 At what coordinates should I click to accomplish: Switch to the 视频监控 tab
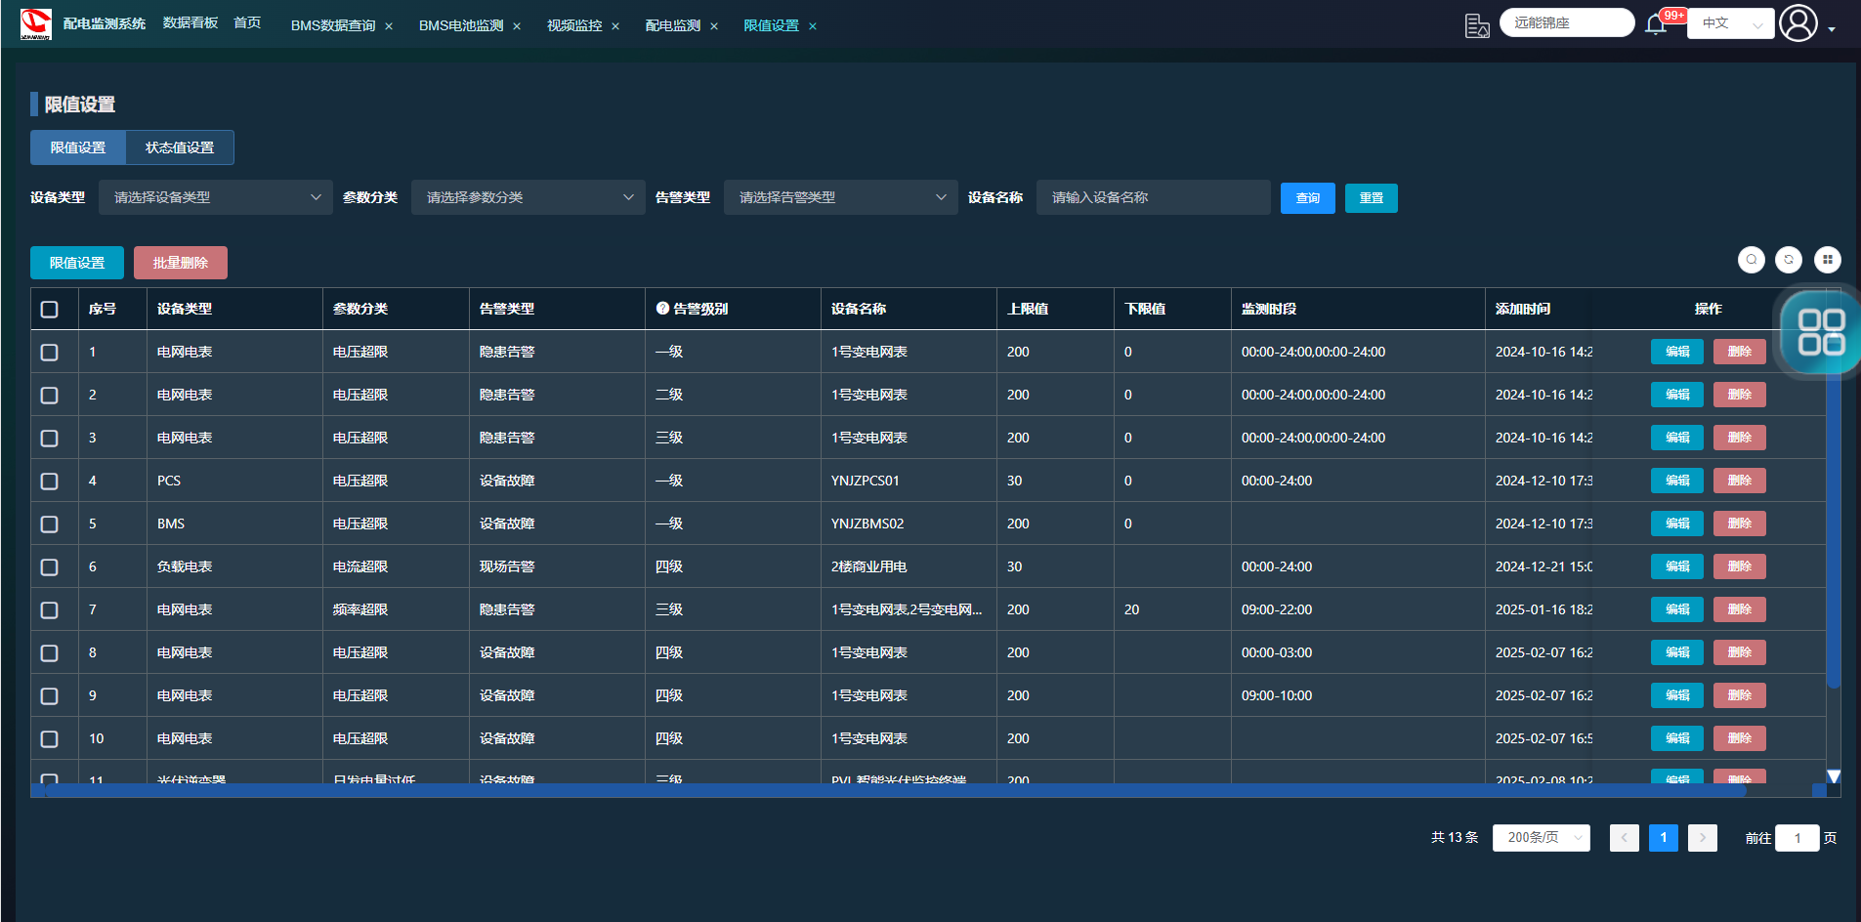pos(574,25)
